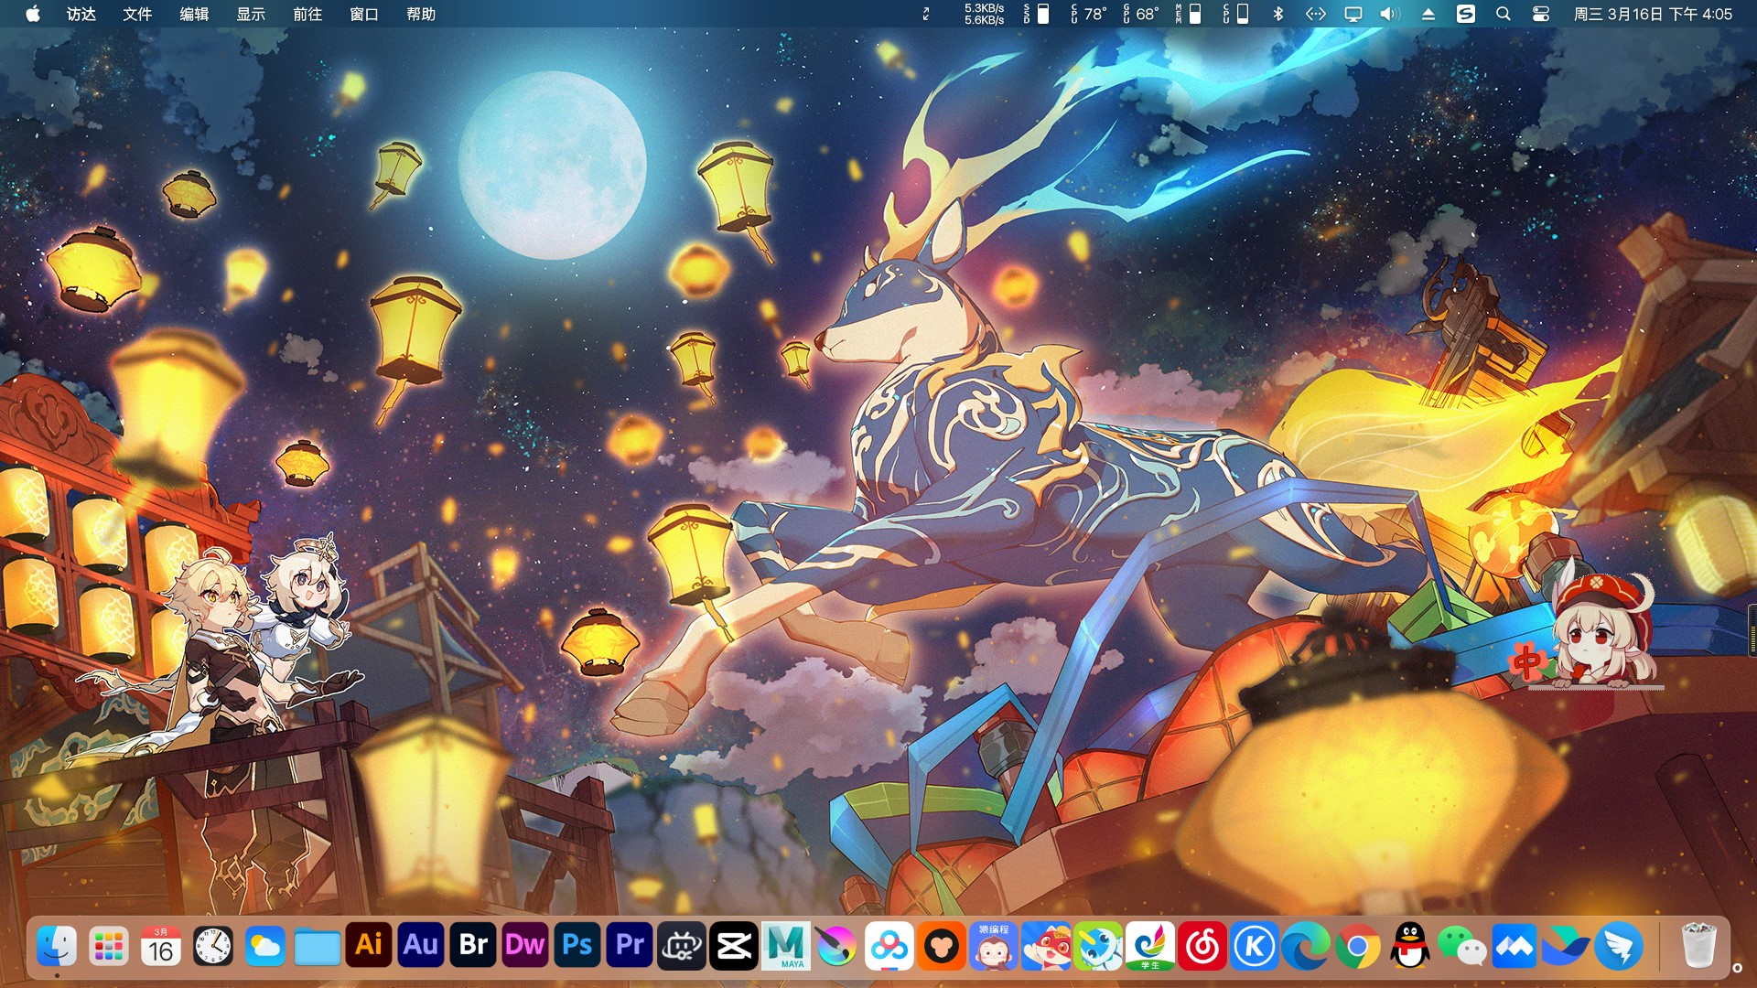The width and height of the screenshot is (1757, 988).
Task: Open Microsoft Edge from the dock
Action: click(x=1306, y=946)
